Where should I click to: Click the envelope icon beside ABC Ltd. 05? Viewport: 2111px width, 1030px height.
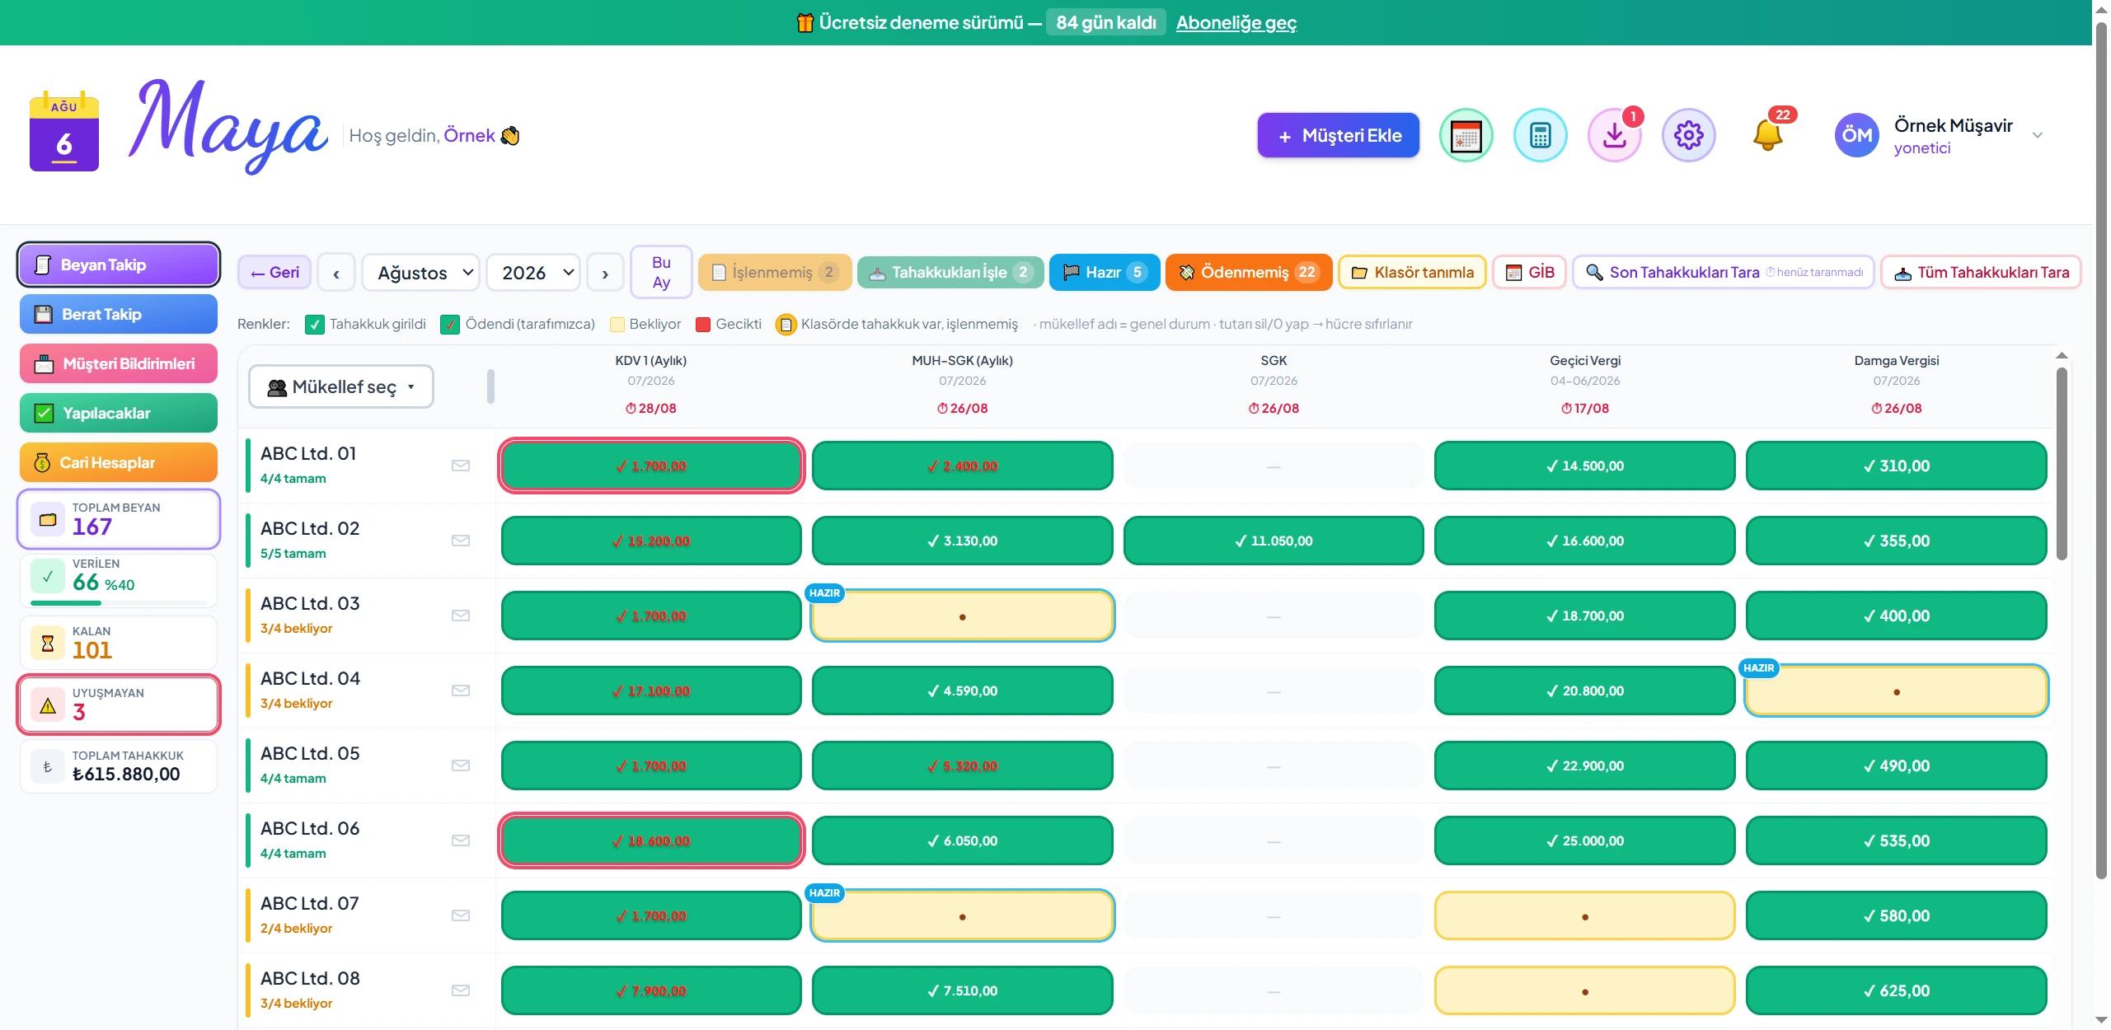[x=461, y=765]
